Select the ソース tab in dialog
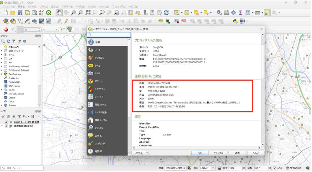The height and width of the screenshot is (172, 312). (107, 50)
